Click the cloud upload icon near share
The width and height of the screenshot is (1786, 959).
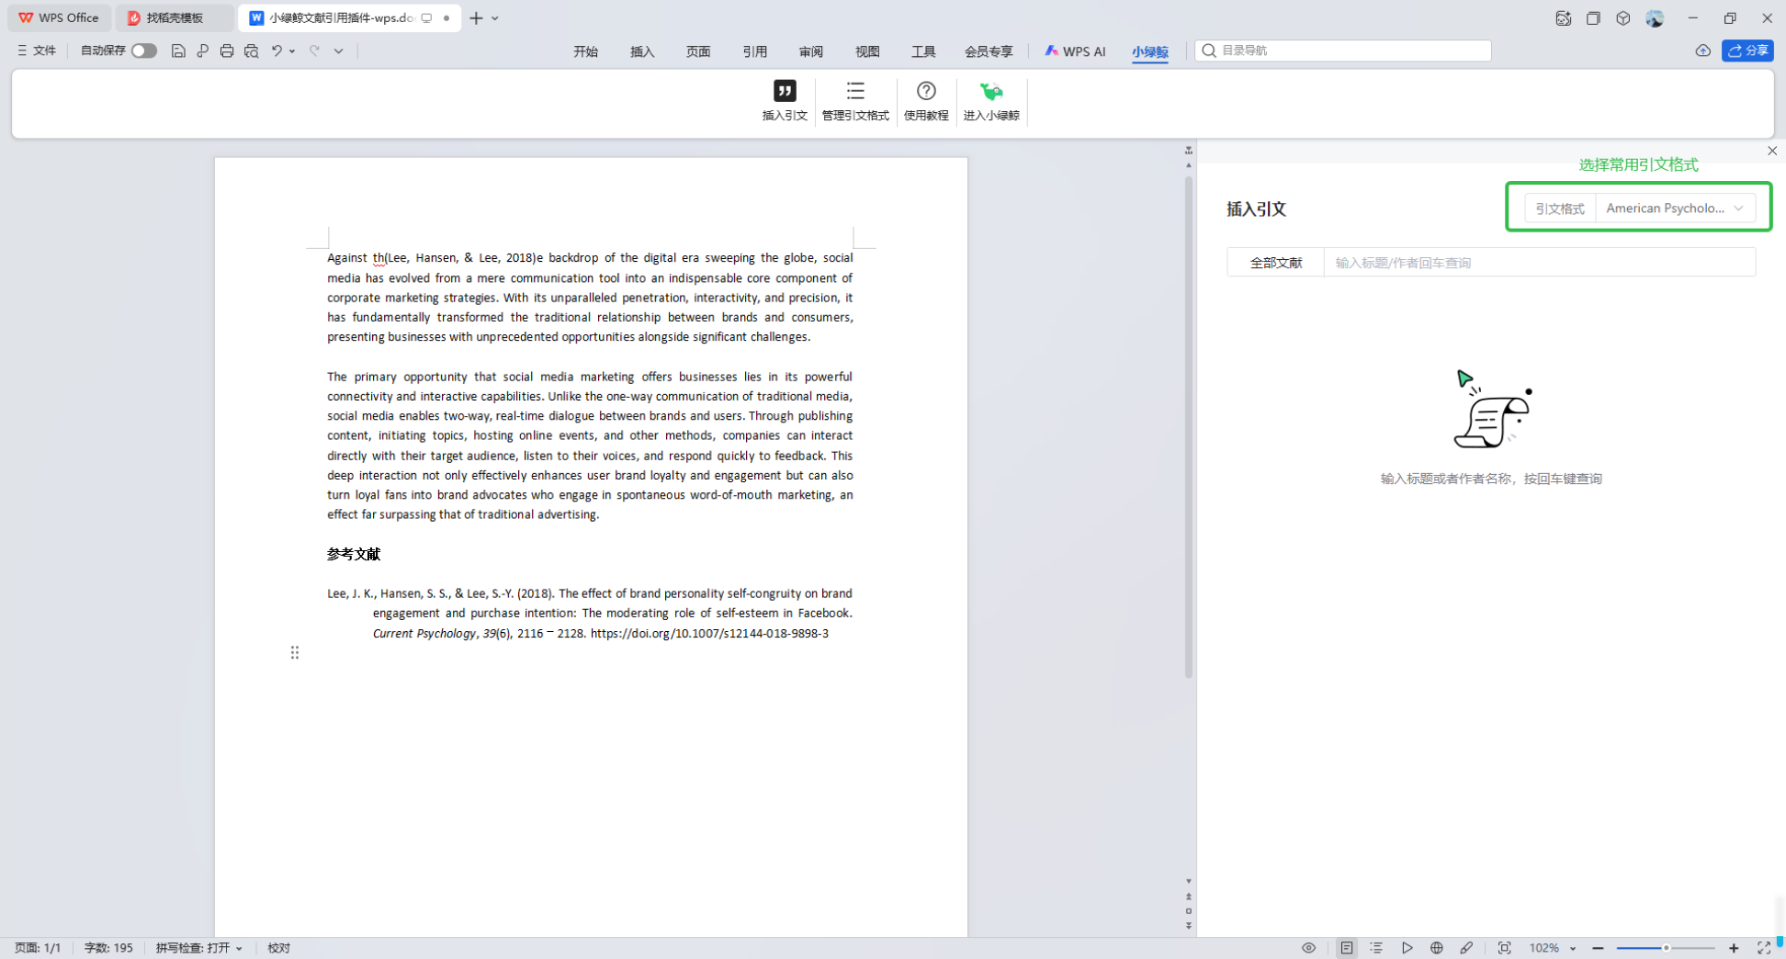tap(1702, 51)
